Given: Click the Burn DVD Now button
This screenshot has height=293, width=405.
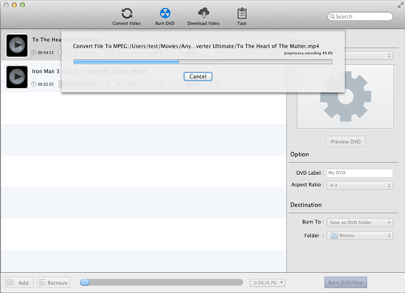Looking at the screenshot, I should (346, 282).
